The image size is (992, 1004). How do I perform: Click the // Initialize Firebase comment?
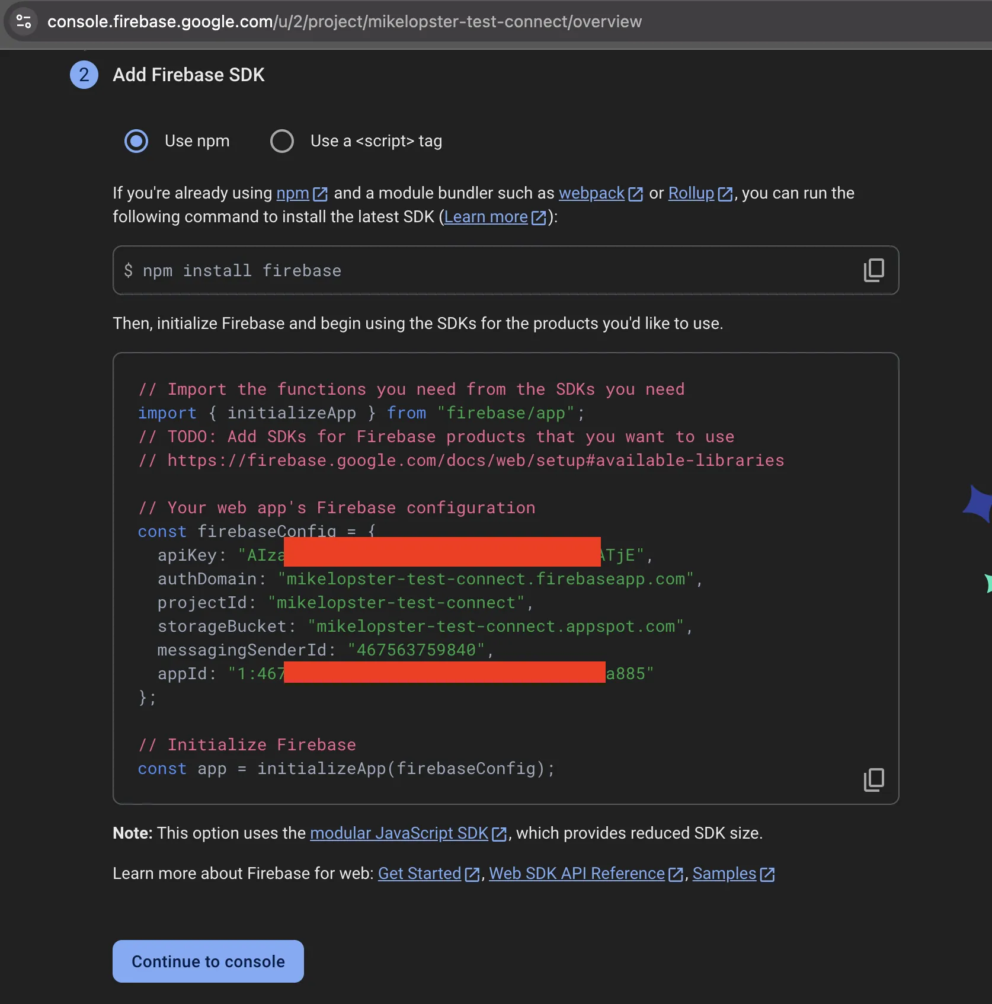(x=247, y=745)
